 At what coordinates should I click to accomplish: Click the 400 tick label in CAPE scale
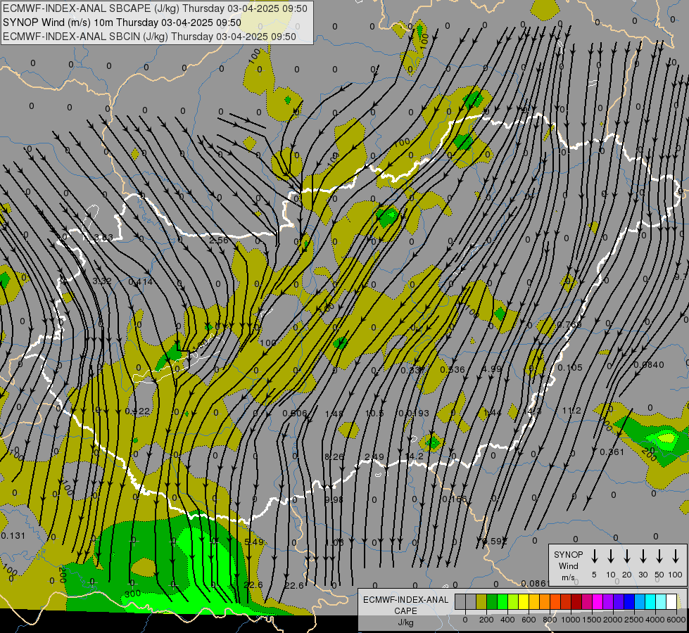[507, 620]
